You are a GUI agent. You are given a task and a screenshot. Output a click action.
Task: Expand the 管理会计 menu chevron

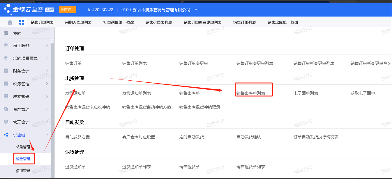pyautogui.click(x=47, y=122)
